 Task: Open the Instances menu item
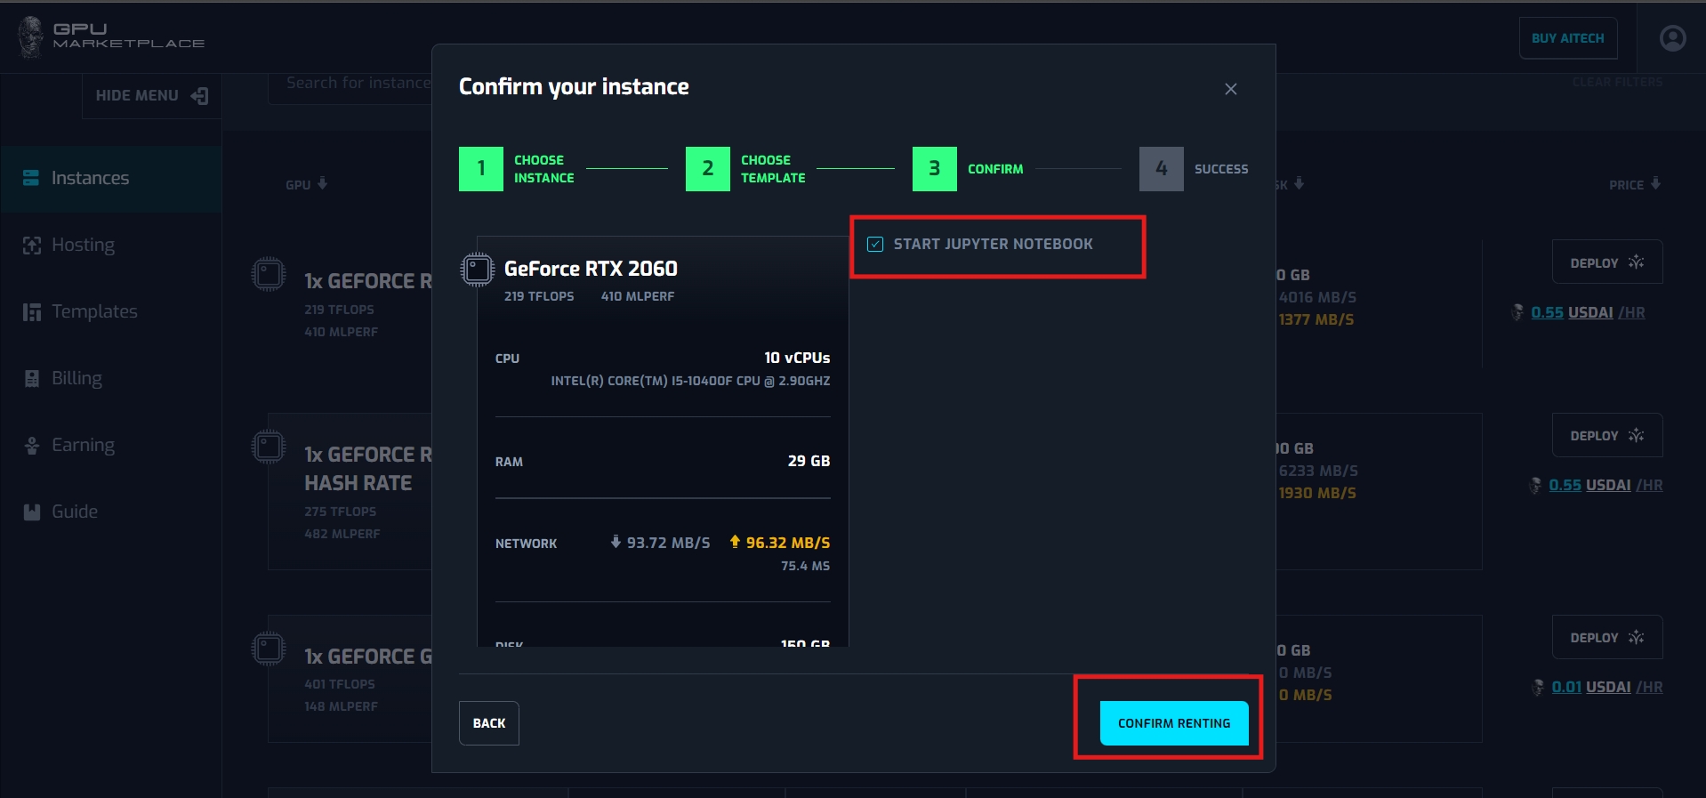(x=90, y=179)
